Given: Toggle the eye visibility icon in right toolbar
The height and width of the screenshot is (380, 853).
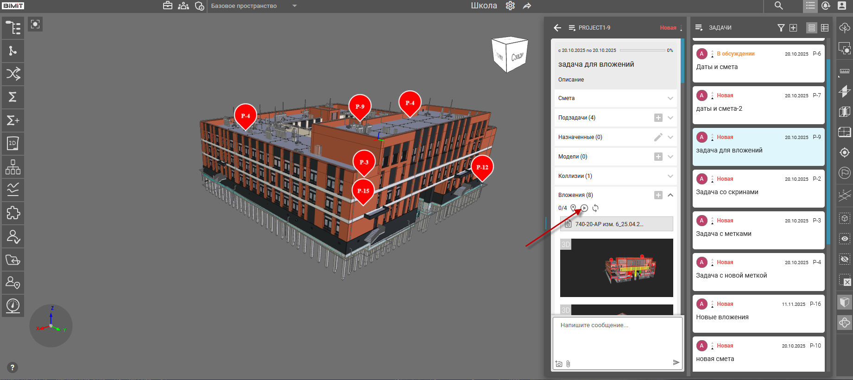Looking at the screenshot, I should [845, 239].
